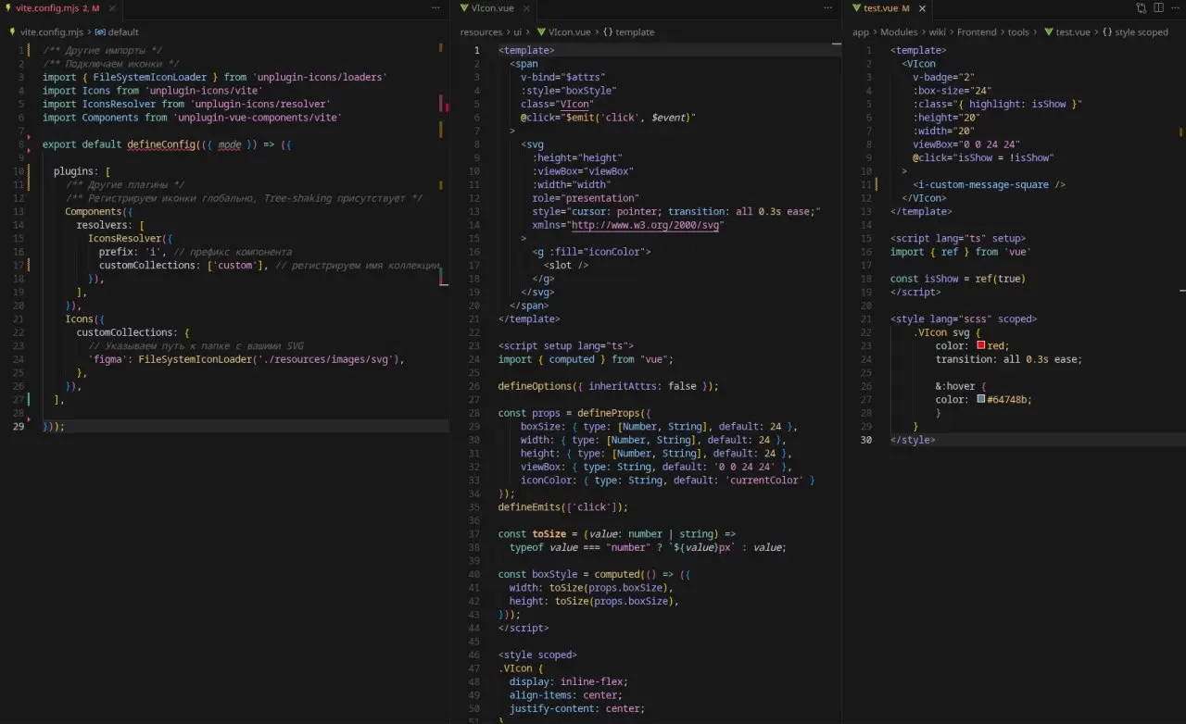Click '<i-custom-message-square />' in test.vue
Screen dimensions: 1186x724
tap(989, 184)
